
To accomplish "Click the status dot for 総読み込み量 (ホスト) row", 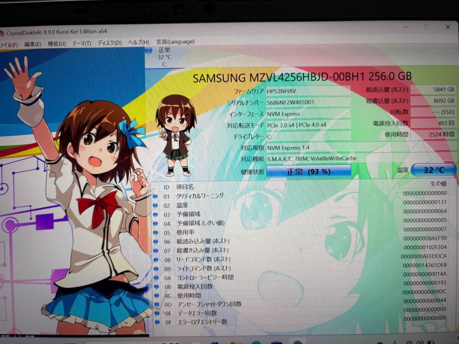I will point(156,242).
